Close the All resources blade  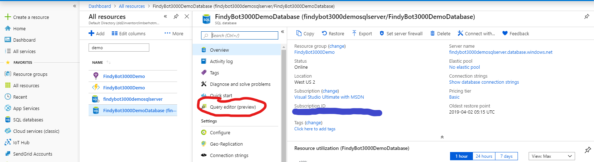[187, 16]
